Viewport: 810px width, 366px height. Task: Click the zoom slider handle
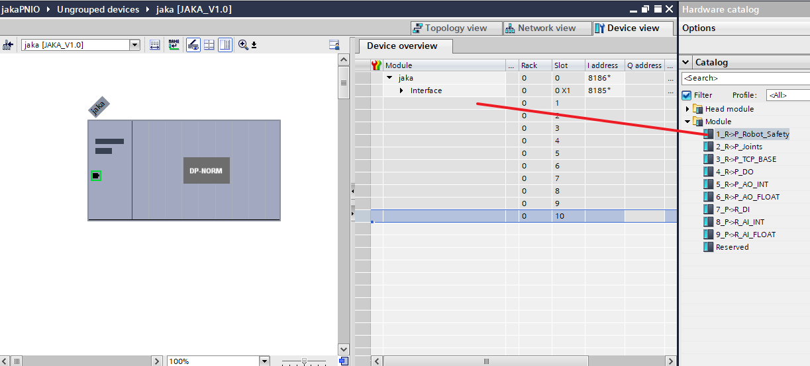304,361
